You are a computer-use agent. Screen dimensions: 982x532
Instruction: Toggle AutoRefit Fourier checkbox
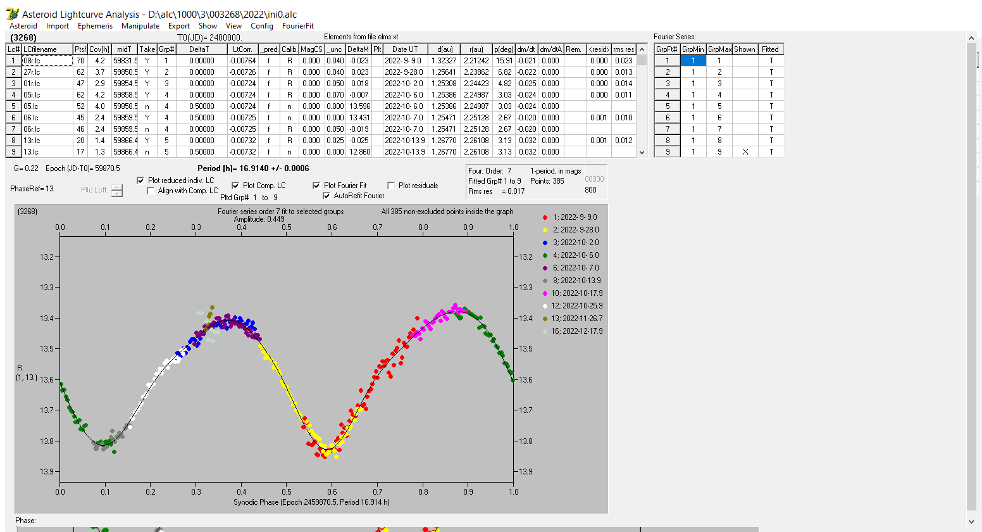[x=326, y=196]
